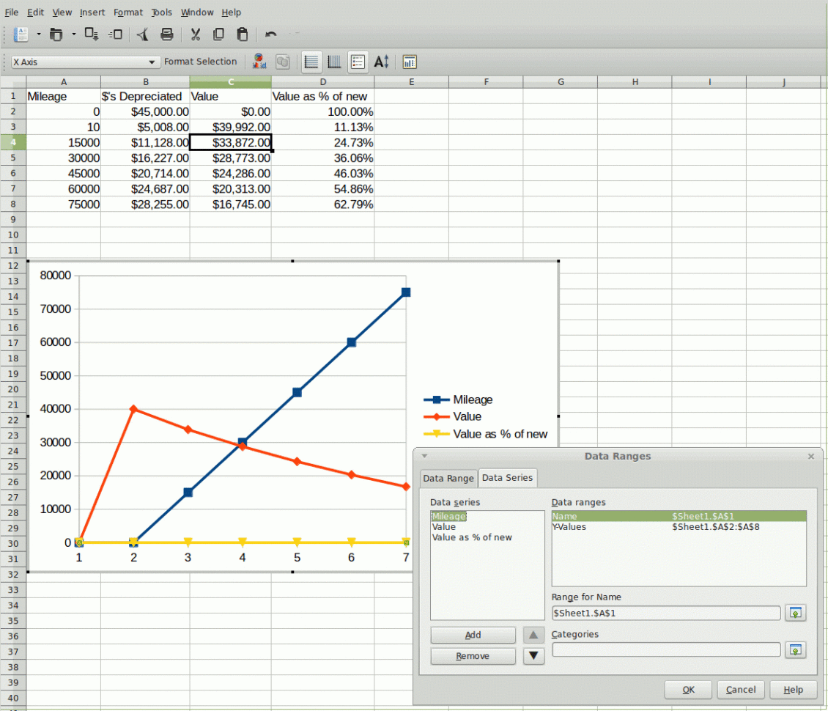Click the Scale Text icon
Image resolution: width=828 pixels, height=711 pixels.
coord(381,62)
